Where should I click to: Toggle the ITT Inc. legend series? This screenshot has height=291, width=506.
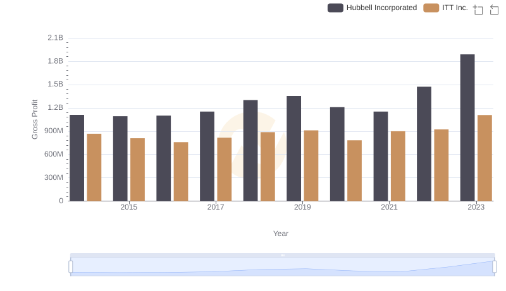pyautogui.click(x=446, y=8)
